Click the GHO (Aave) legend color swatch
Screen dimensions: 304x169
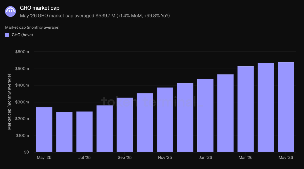click(x=7, y=35)
